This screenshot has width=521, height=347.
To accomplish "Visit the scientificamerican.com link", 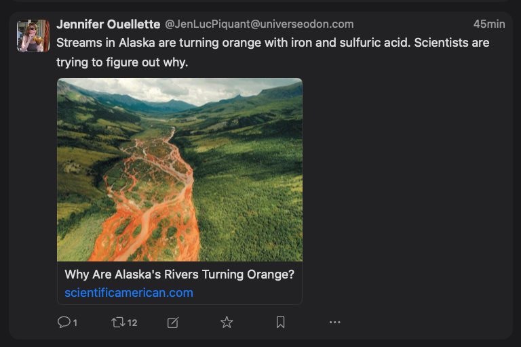I will point(129,293).
